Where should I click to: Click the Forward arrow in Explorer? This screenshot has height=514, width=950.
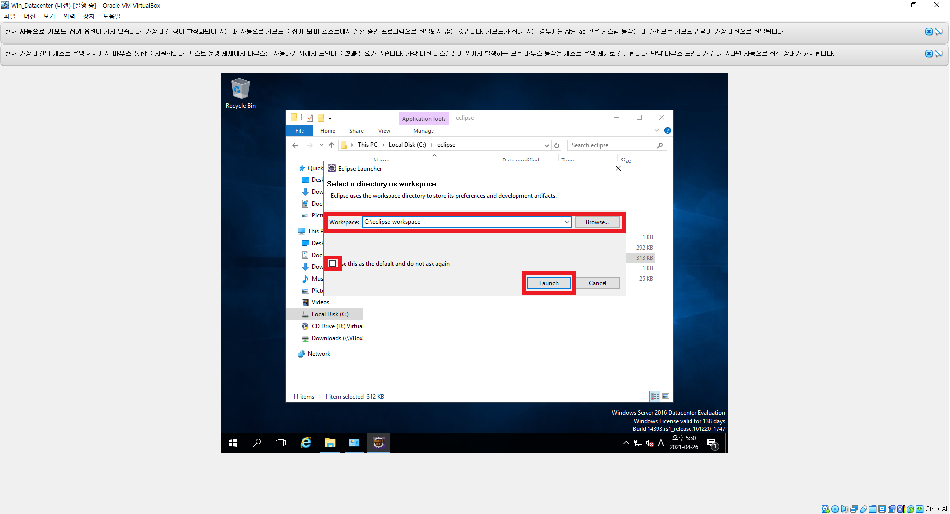click(x=310, y=145)
